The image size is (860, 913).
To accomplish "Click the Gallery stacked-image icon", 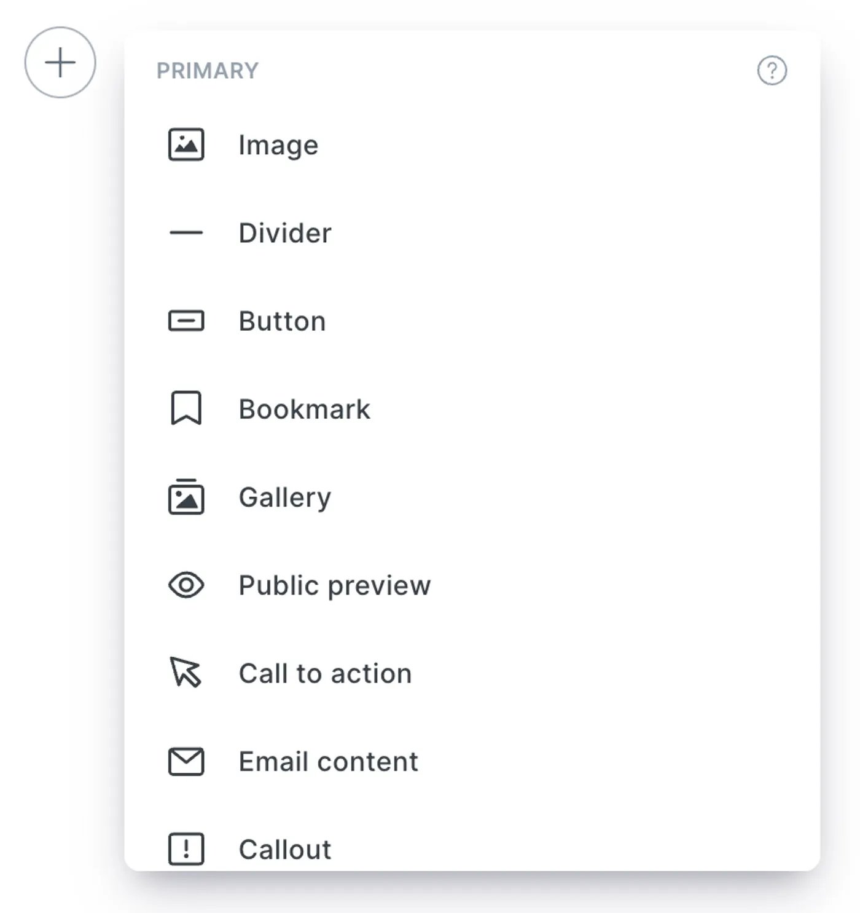I will (186, 496).
